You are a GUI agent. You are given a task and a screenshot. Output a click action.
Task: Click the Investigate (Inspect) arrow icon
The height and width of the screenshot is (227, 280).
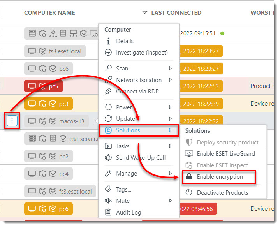[108, 53]
